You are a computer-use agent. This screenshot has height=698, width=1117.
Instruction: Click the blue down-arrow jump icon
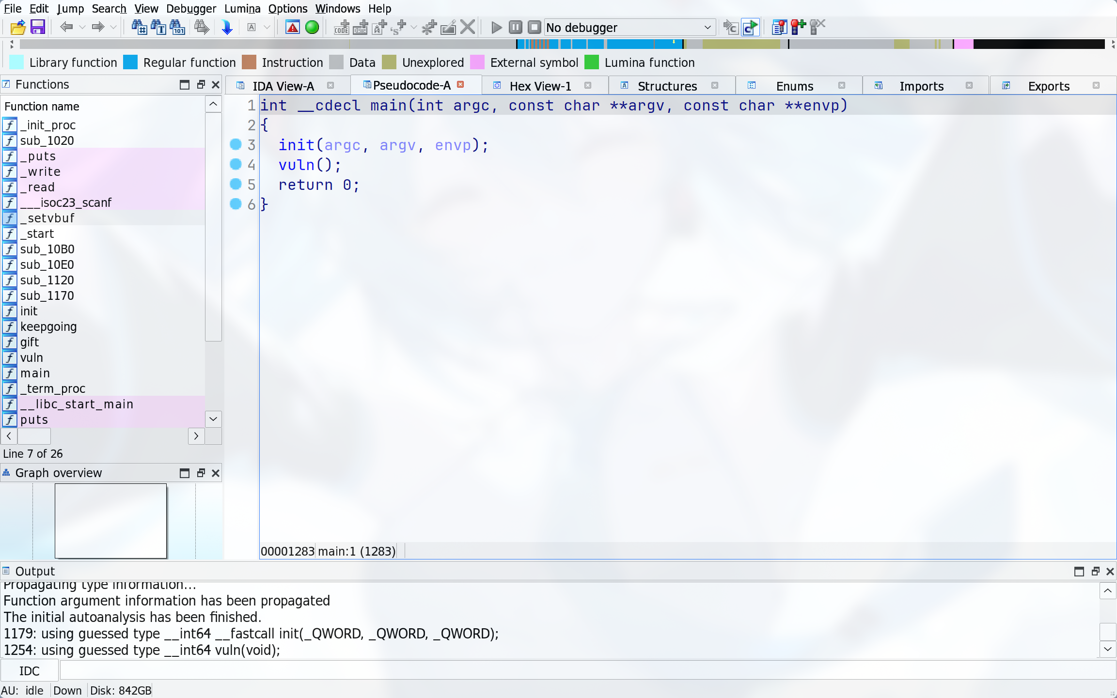tap(227, 27)
